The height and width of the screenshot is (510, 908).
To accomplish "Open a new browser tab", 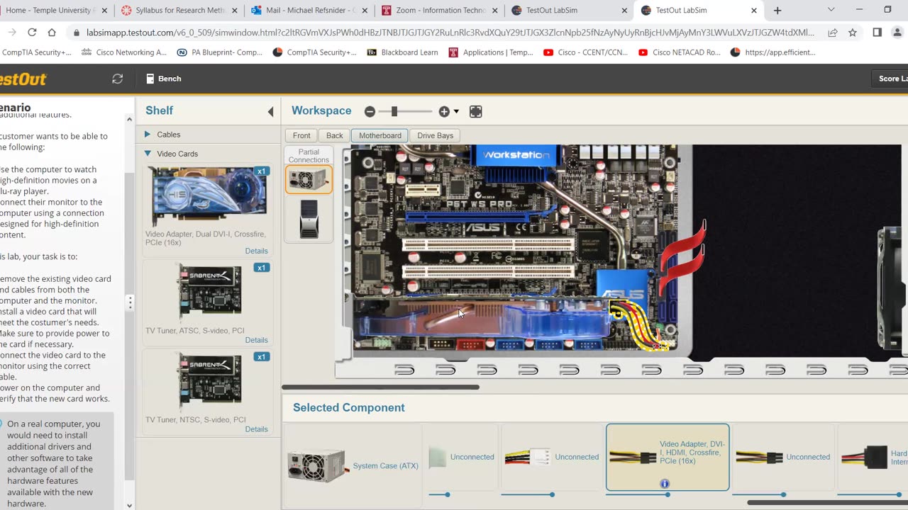I will (x=777, y=11).
